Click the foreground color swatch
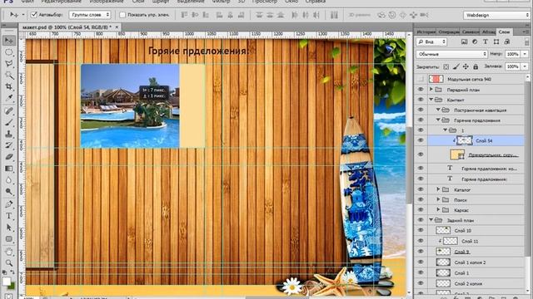The height and width of the screenshot is (299, 533). [x=7, y=282]
